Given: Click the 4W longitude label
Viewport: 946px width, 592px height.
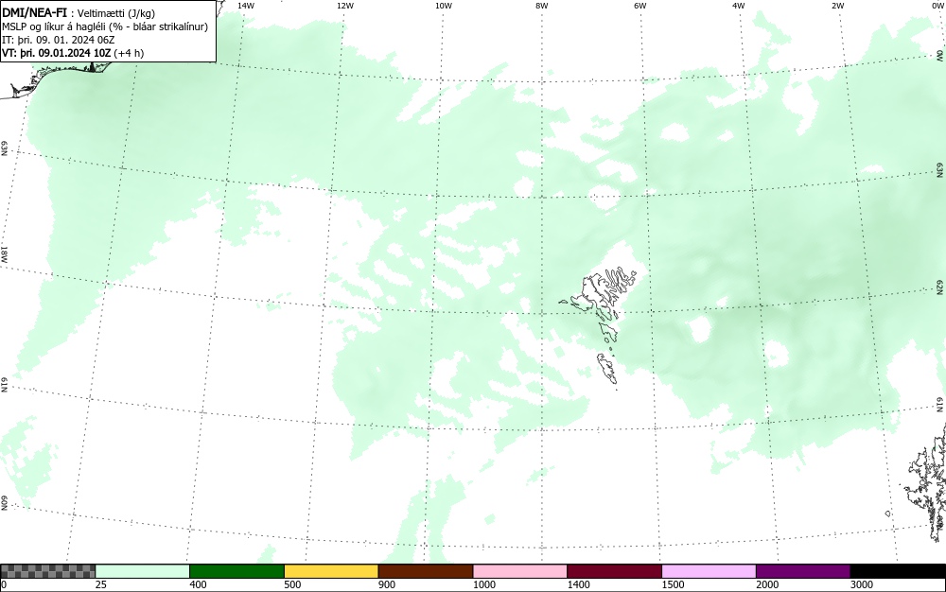Looking at the screenshot, I should click(x=739, y=6).
